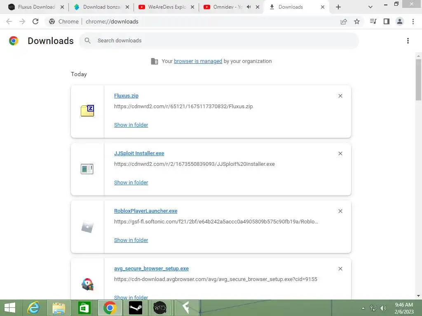Open Steam from the taskbar

click(136, 308)
